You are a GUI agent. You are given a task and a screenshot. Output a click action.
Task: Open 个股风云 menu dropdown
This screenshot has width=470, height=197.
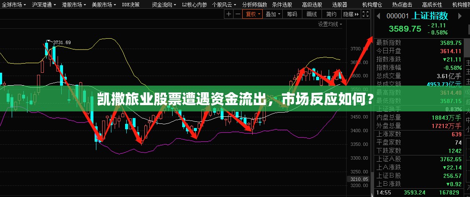click(x=224, y=5)
